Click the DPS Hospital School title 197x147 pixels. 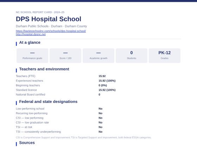pos(49,19)
